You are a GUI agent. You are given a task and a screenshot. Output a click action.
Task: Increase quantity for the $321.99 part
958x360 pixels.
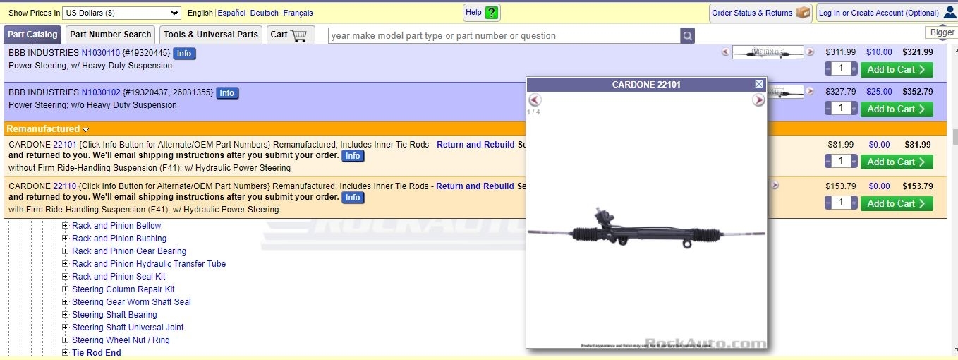pyautogui.click(x=854, y=69)
